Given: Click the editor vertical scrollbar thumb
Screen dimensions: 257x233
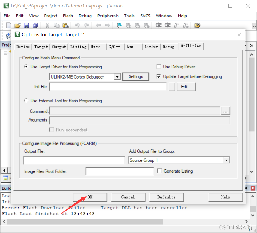Looking at the screenshot, I should (x=252, y=95).
